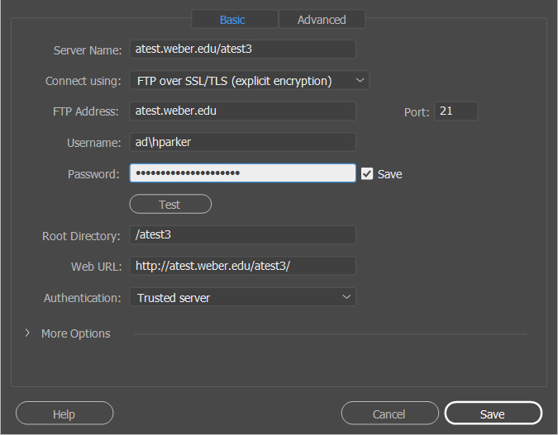This screenshot has height=435, width=558.
Task: Click the "Root Directory:" label text
Action: (81, 236)
